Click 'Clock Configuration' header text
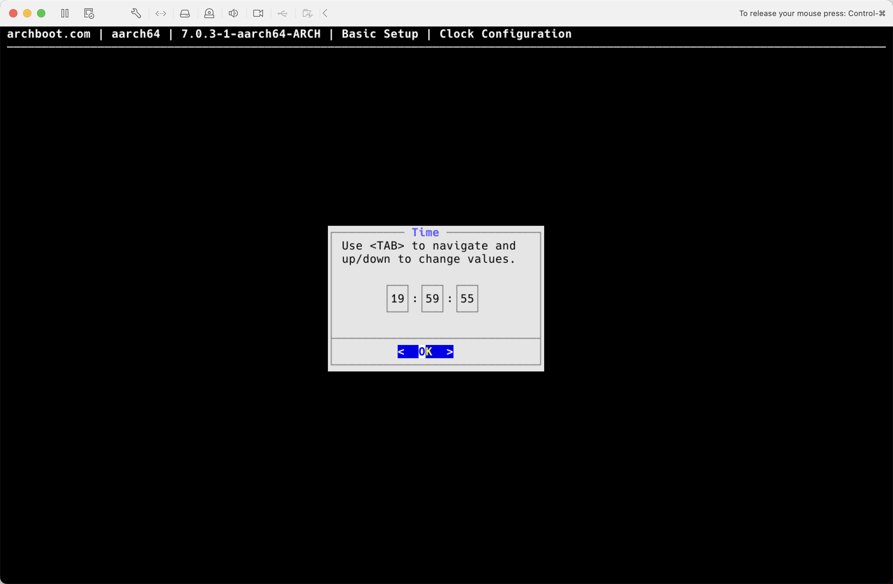Image resolution: width=893 pixels, height=584 pixels. (x=505, y=34)
